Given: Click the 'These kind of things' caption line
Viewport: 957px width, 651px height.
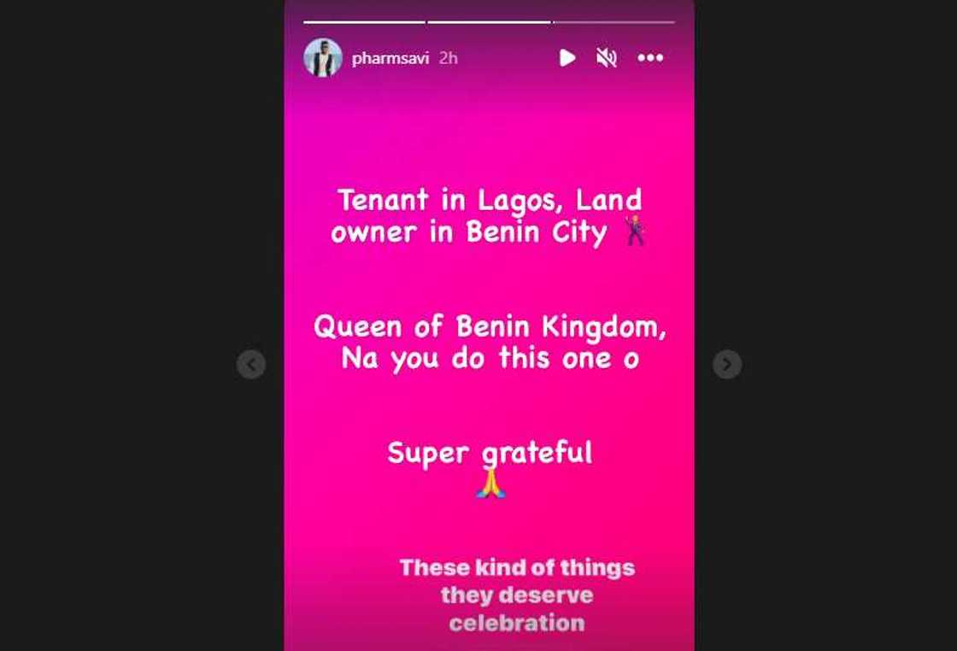Looking at the screenshot, I should coord(517,567).
